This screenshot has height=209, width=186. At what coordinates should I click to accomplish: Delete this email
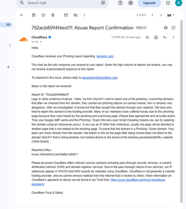[x=53, y=15]
